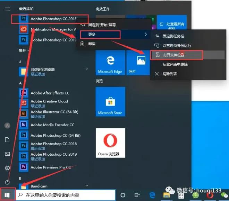Open the 照片 Photos tile

138,63
